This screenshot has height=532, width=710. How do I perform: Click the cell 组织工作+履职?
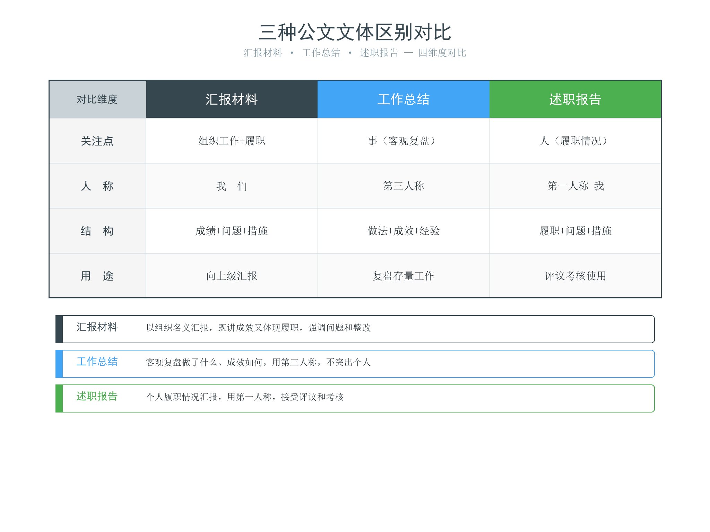point(232,141)
